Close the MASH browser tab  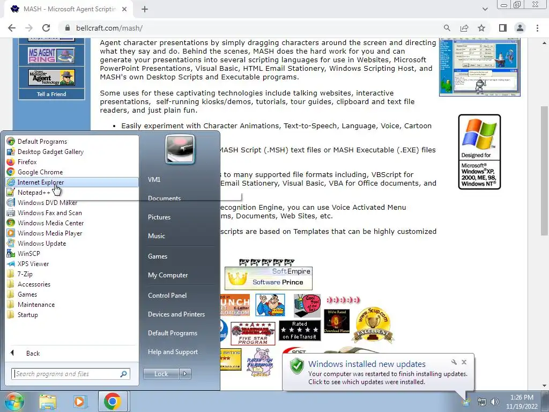click(124, 9)
